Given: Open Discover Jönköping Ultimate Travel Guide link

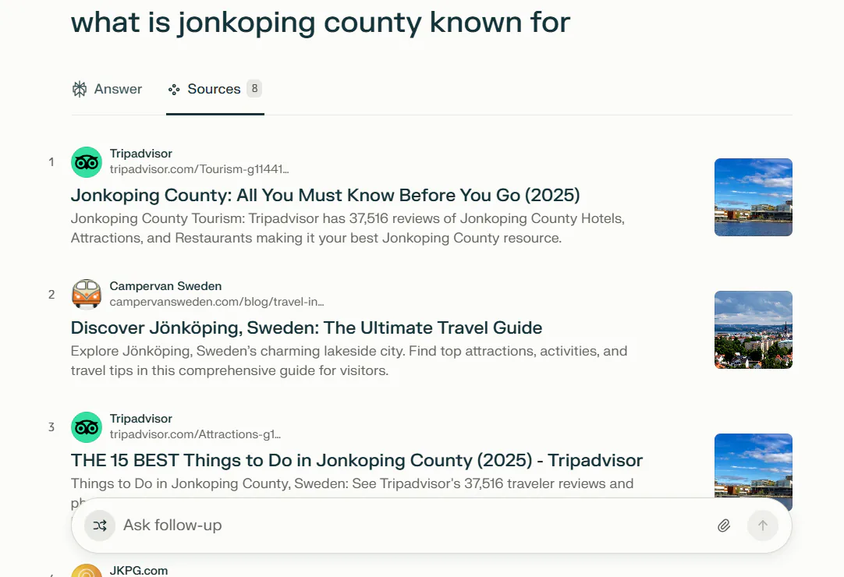Looking at the screenshot, I should pyautogui.click(x=307, y=327).
